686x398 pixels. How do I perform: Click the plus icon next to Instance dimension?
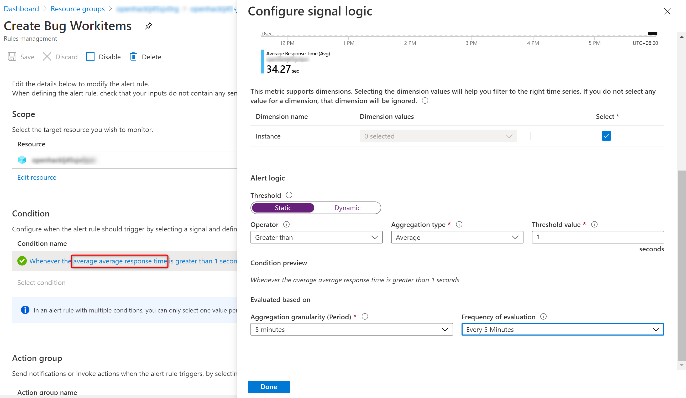pyautogui.click(x=531, y=136)
